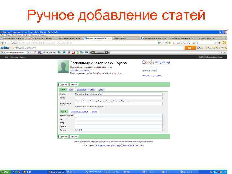Select the Статья article-type tab
The width and height of the screenshot is (232, 174).
coord(63,90)
